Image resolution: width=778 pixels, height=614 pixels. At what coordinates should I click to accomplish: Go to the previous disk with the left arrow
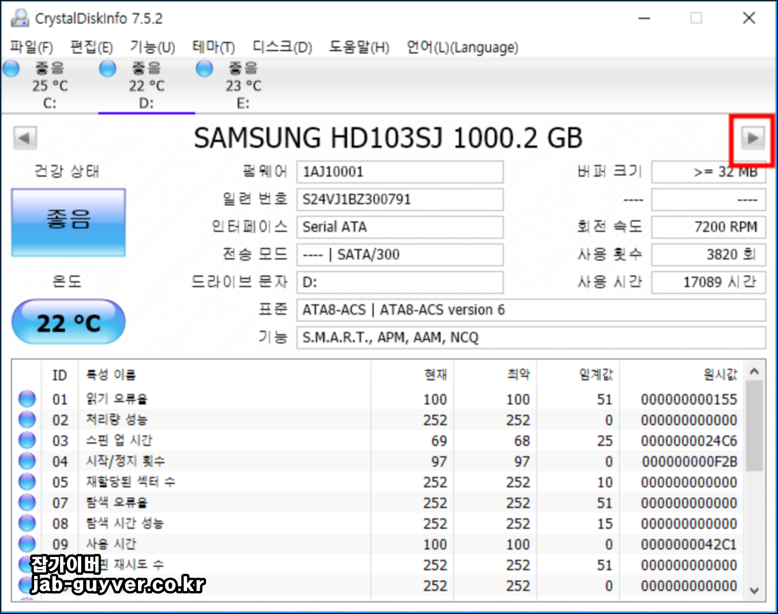[x=25, y=138]
